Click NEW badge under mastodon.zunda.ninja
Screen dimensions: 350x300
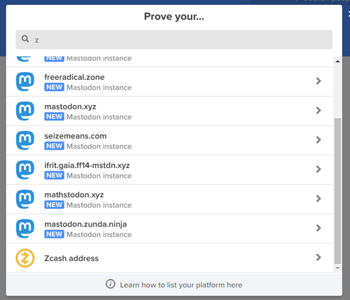[54, 234]
